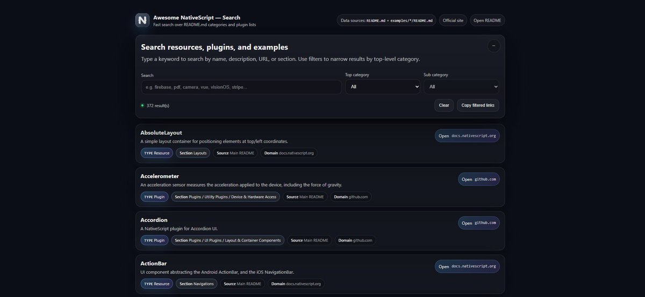645x297 pixels.
Task: Open the Sub category dropdown
Action: tap(461, 87)
